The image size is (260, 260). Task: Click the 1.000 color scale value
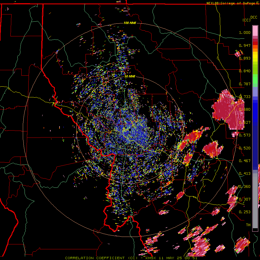click(245, 32)
